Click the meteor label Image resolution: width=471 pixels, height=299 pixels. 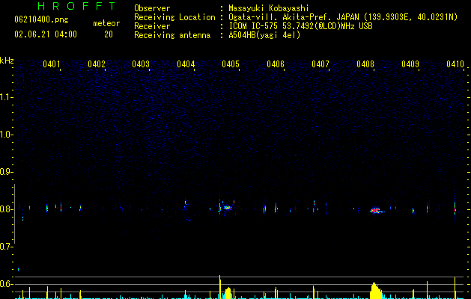pos(106,23)
